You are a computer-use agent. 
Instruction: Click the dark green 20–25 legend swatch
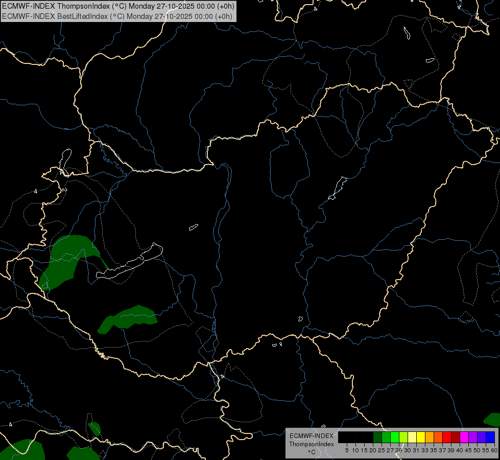377,437
